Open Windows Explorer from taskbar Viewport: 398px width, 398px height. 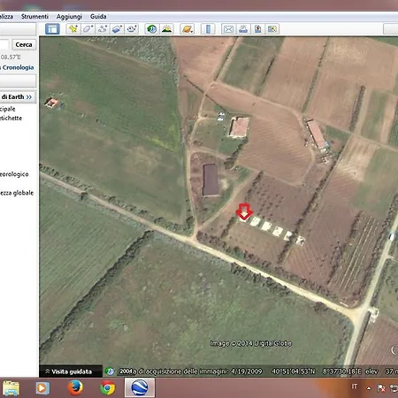click(x=11, y=387)
